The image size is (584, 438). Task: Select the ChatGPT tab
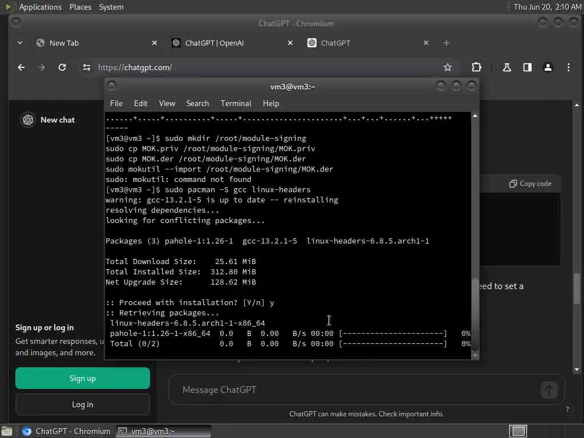pyautogui.click(x=367, y=43)
